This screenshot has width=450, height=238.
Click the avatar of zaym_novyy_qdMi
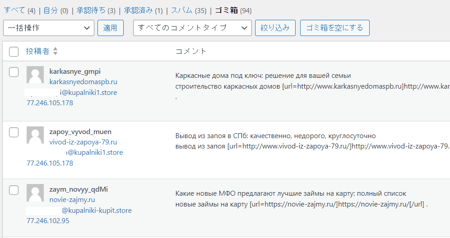click(35, 193)
